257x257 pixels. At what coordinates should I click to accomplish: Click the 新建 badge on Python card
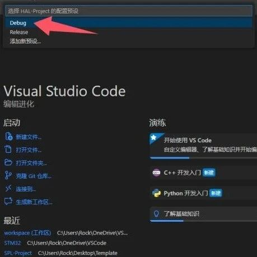216,193
